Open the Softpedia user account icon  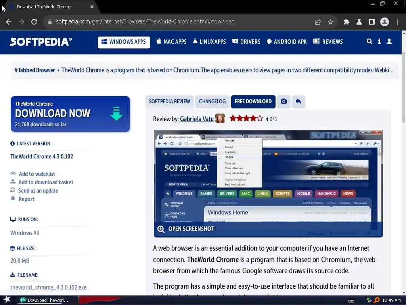pyautogui.click(x=389, y=41)
